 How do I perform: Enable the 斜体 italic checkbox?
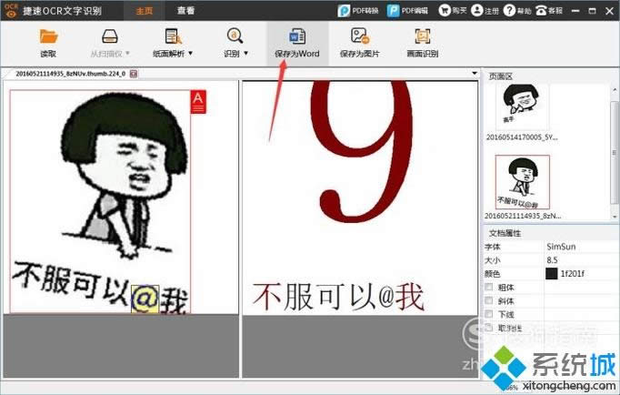click(x=490, y=300)
